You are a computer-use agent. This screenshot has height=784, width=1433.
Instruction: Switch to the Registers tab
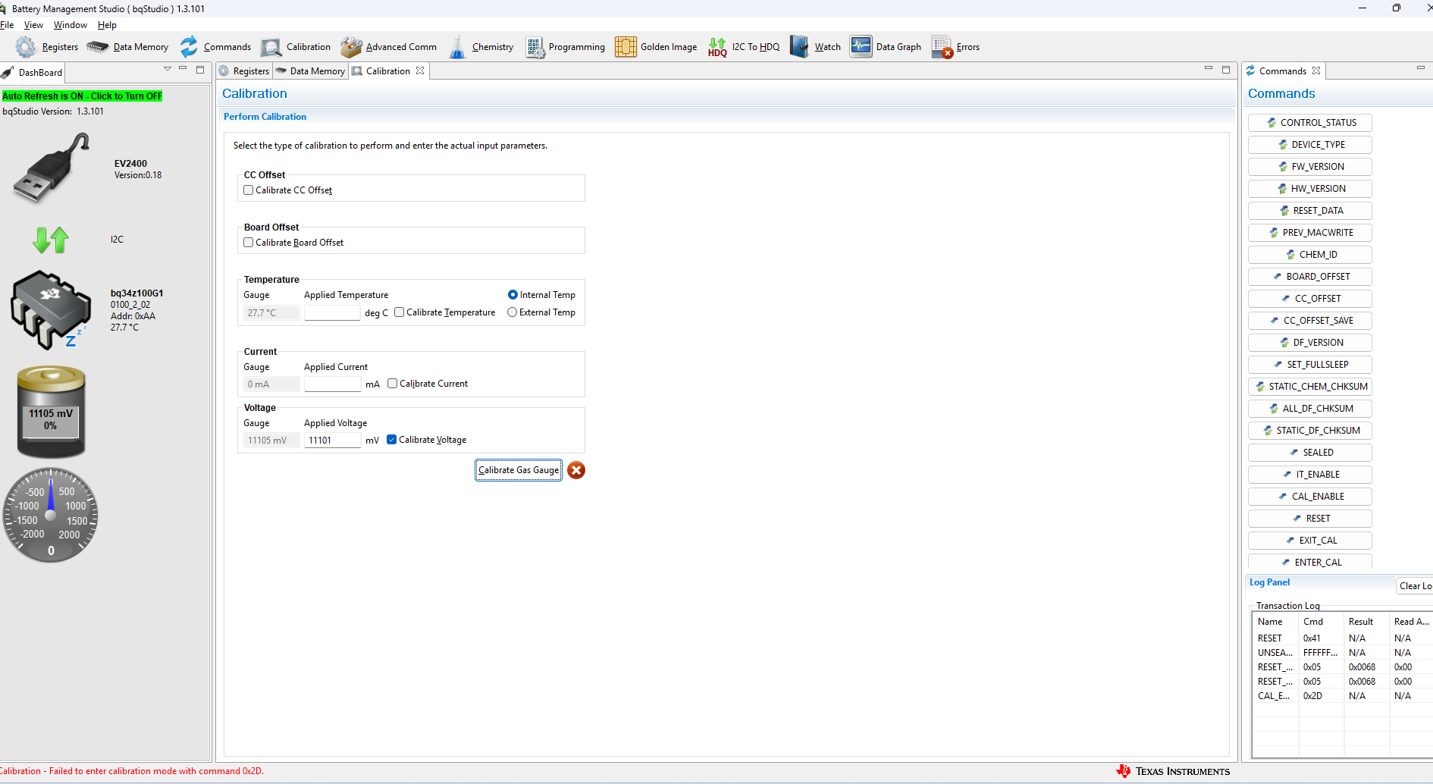pyautogui.click(x=244, y=71)
